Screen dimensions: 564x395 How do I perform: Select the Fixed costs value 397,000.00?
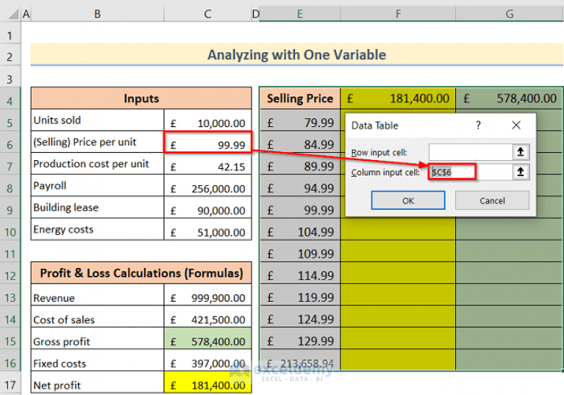click(208, 360)
